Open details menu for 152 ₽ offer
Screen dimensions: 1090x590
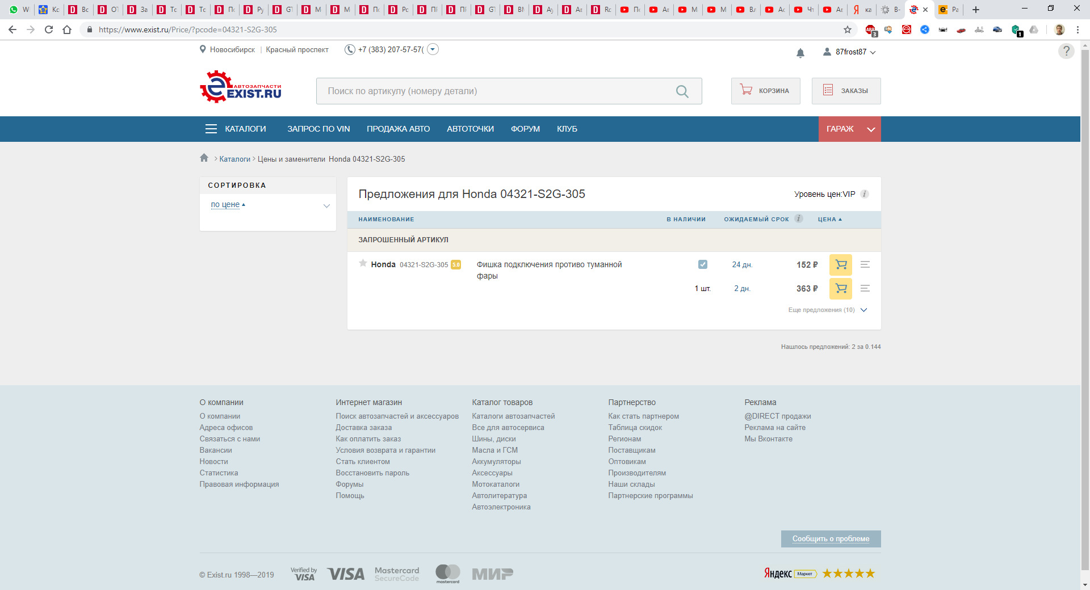point(865,265)
